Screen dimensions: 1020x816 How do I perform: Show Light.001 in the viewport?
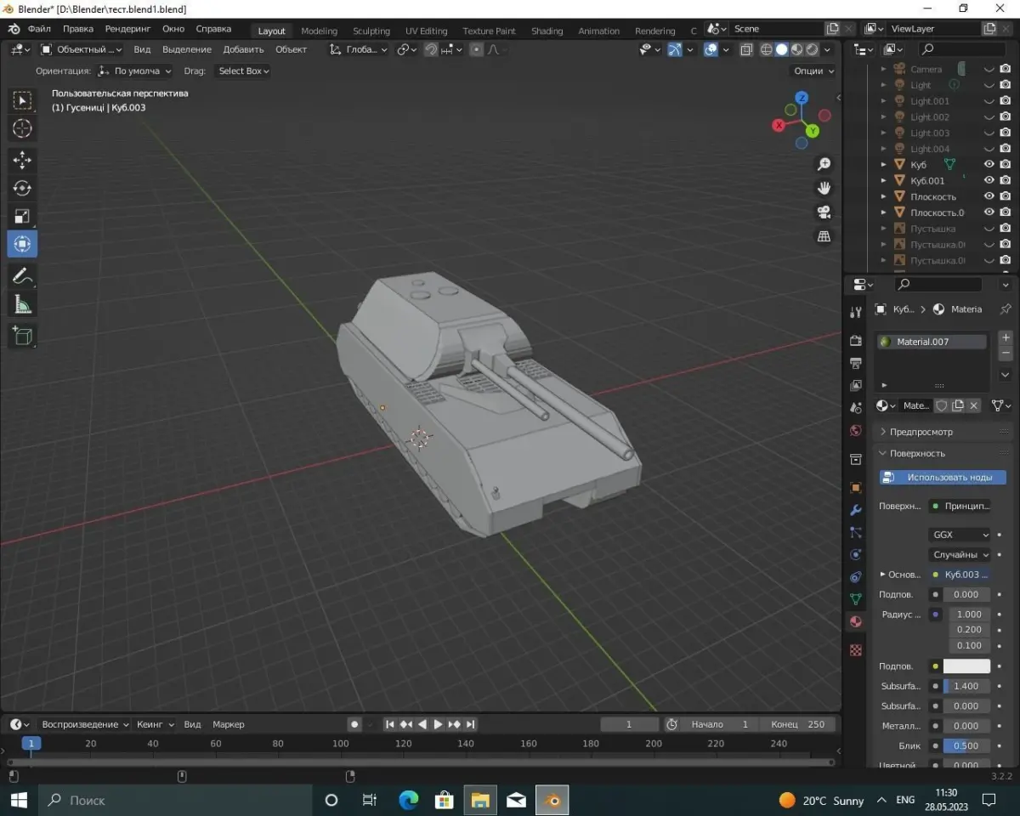tap(989, 101)
